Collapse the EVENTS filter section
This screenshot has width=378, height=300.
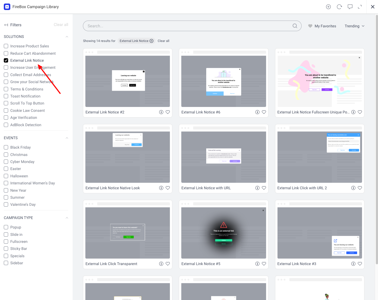[67, 138]
